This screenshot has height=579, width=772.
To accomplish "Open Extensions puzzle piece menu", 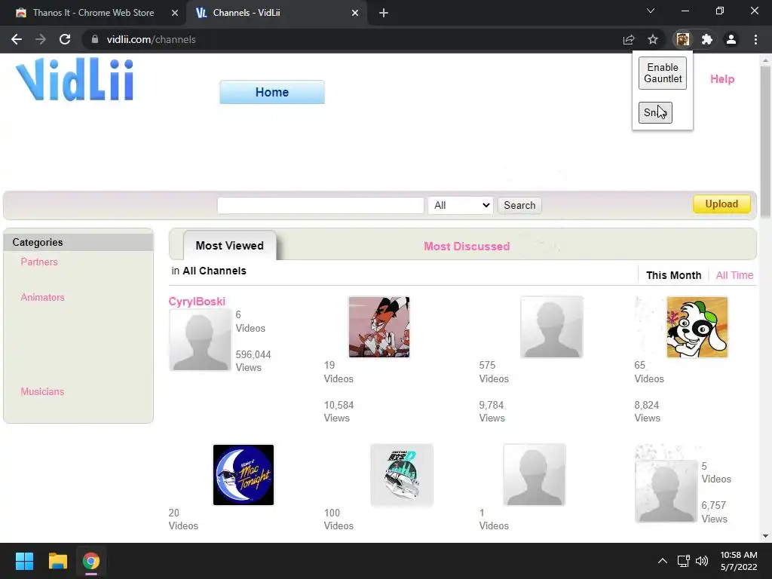I will [x=707, y=39].
